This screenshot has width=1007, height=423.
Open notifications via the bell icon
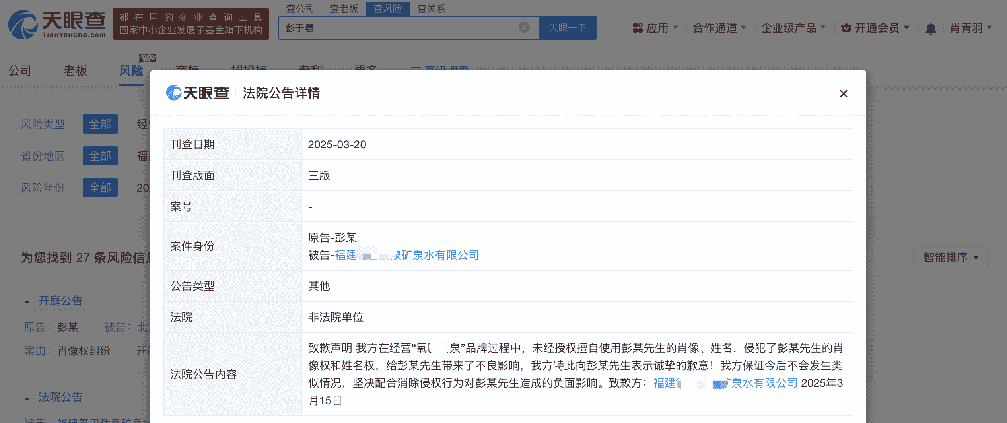pyautogui.click(x=930, y=27)
